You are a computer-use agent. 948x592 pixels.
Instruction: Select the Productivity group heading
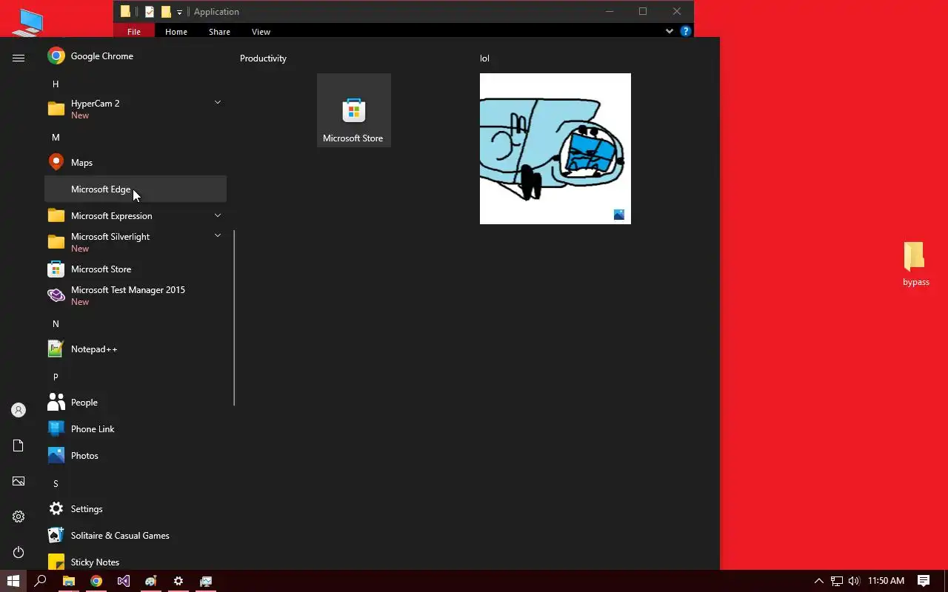(x=263, y=58)
